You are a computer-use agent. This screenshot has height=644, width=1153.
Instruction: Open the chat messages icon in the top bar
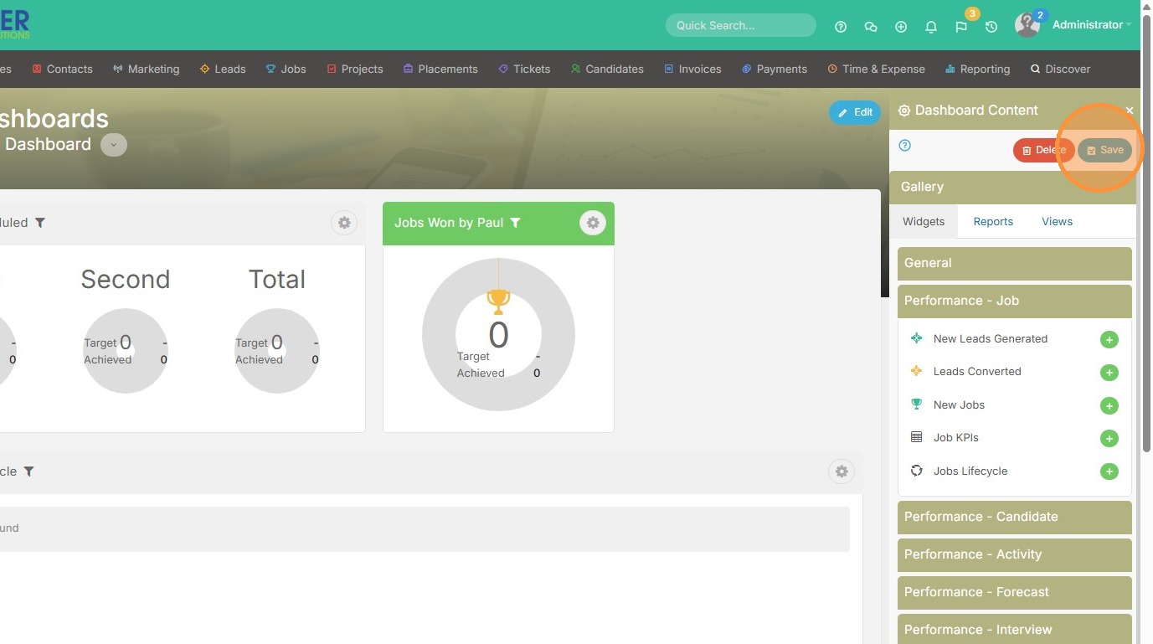click(871, 27)
